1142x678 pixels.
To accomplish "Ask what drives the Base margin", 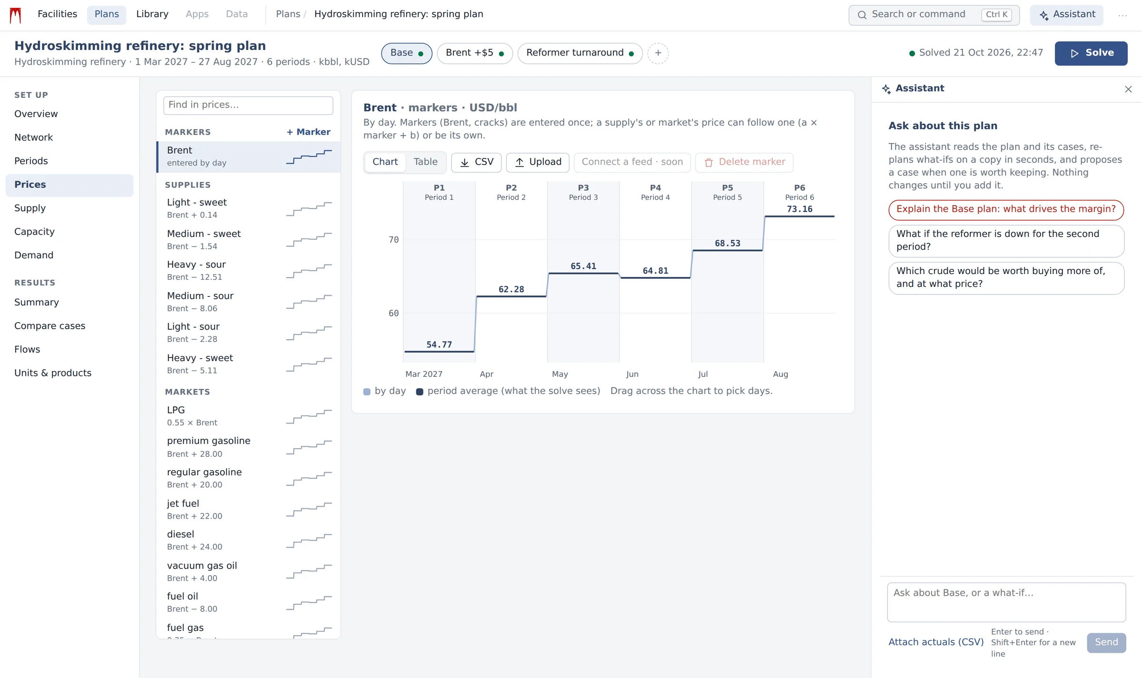I will [x=1006, y=210].
